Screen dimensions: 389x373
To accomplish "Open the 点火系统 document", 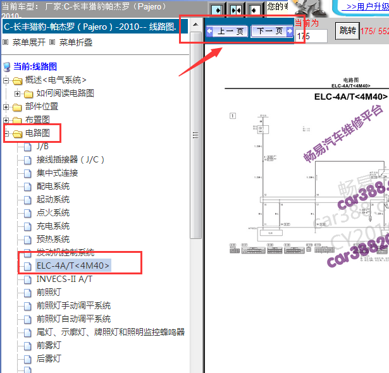I will [53, 213].
